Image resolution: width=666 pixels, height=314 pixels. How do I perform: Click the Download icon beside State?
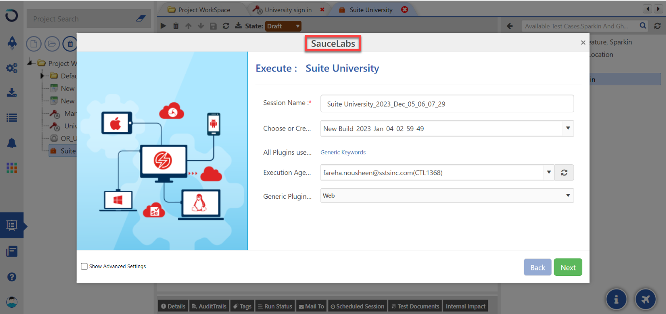coord(238,26)
